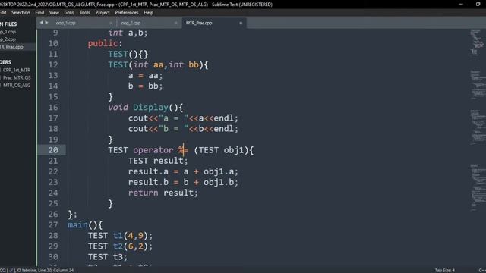The image size is (486, 273).
Task: Click 'TEST t3;' on line 30
Action: tap(108, 257)
